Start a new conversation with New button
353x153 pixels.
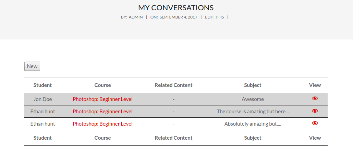tap(32, 66)
